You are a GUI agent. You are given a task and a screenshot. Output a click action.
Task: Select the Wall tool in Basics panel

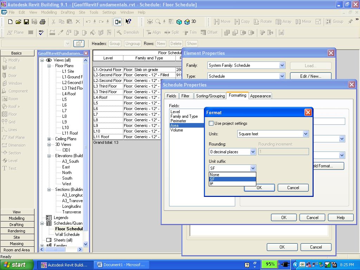point(9,68)
